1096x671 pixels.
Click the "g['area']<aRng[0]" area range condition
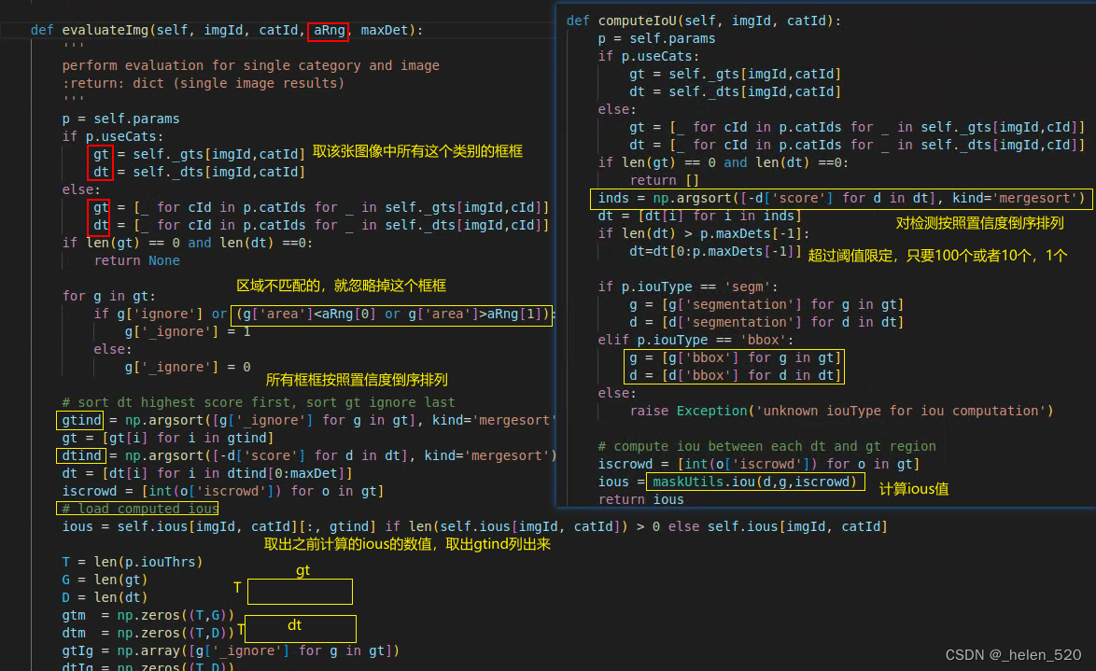(x=309, y=314)
